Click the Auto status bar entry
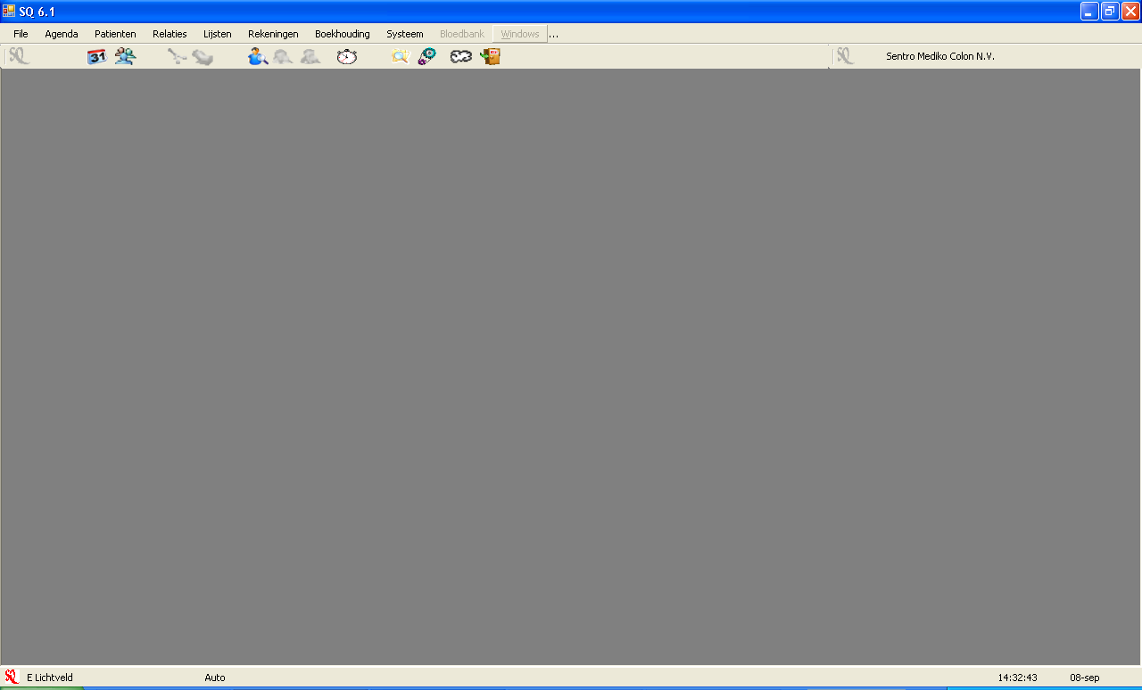The height and width of the screenshot is (690, 1142). point(215,678)
